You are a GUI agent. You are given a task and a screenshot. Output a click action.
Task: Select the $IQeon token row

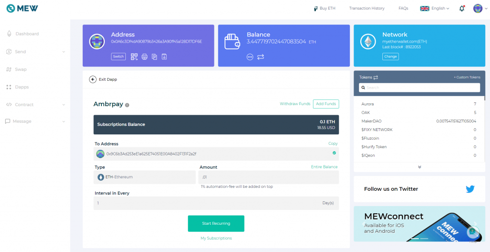419,155
